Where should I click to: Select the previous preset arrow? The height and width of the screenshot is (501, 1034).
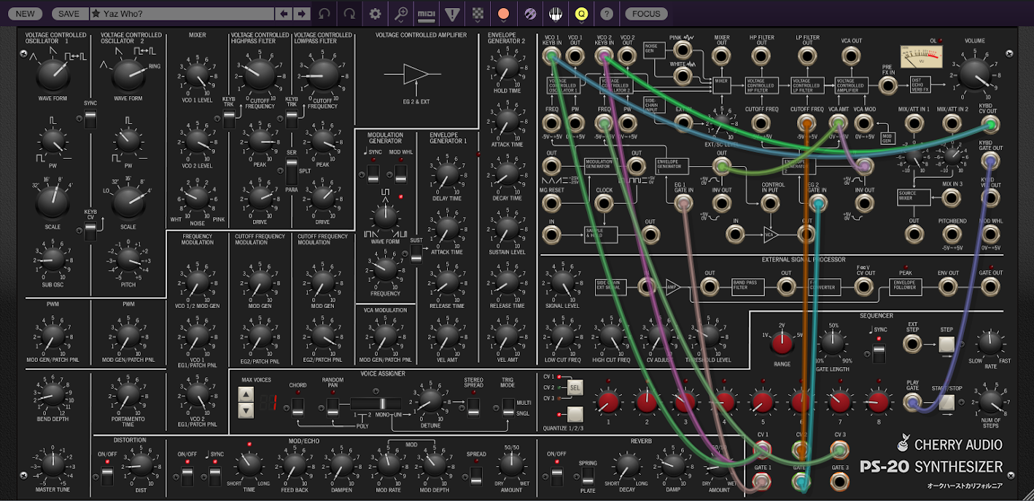284,13
